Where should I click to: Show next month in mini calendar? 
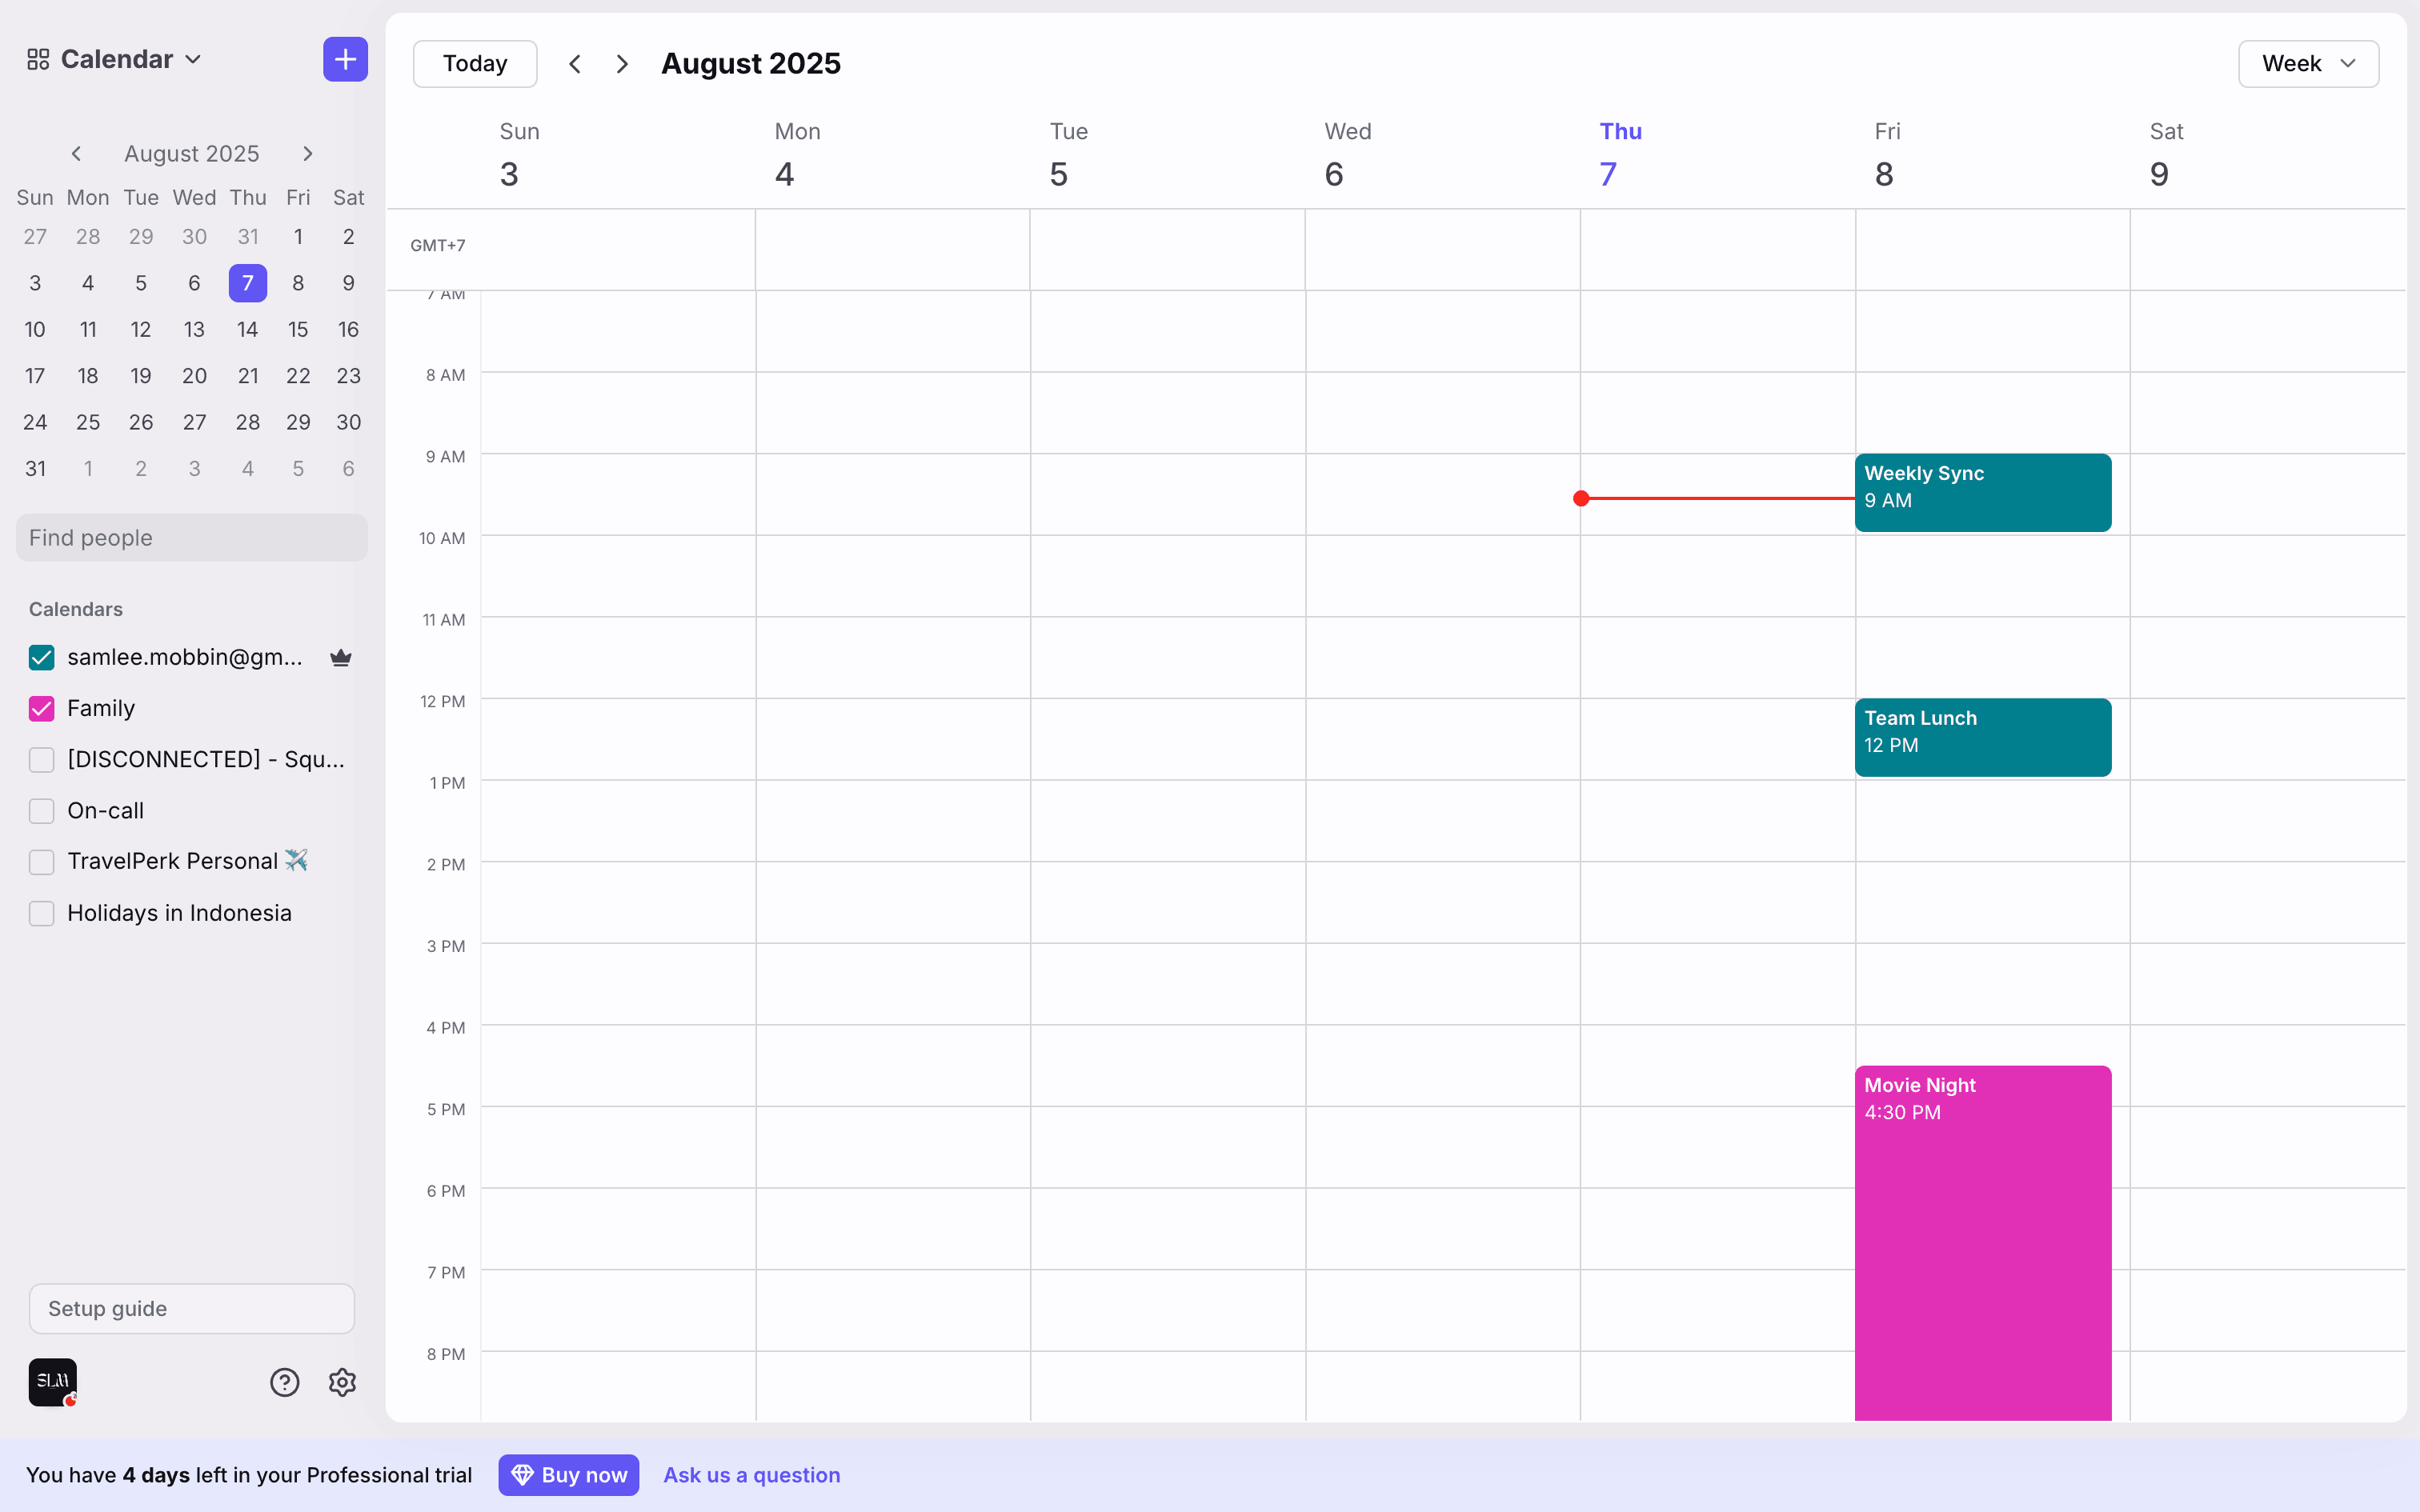pyautogui.click(x=308, y=153)
